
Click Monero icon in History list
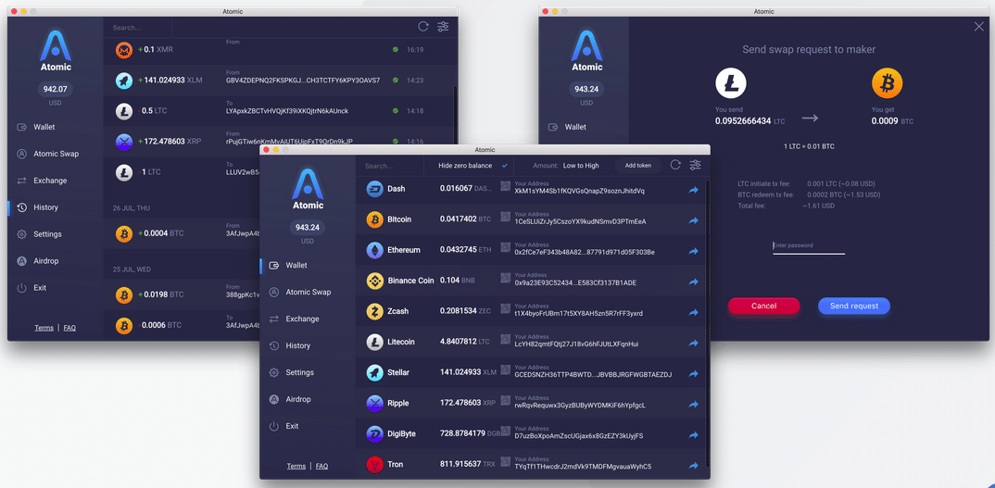[x=124, y=49]
